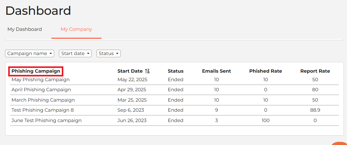347x145 pixels.
Task: Click the Status column header
Action: pyautogui.click(x=176, y=71)
